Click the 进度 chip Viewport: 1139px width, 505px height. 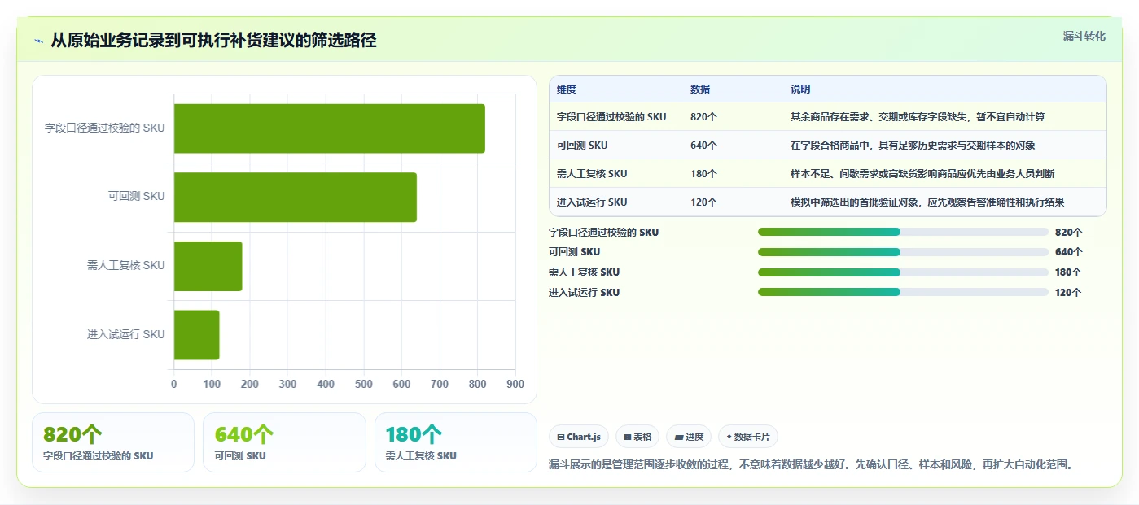(689, 437)
